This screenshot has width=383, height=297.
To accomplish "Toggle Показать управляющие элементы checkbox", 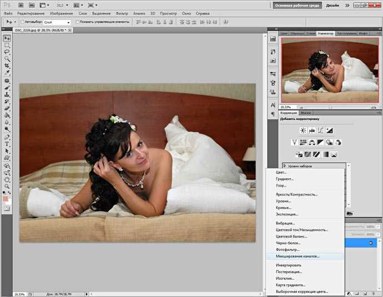I will coord(77,22).
